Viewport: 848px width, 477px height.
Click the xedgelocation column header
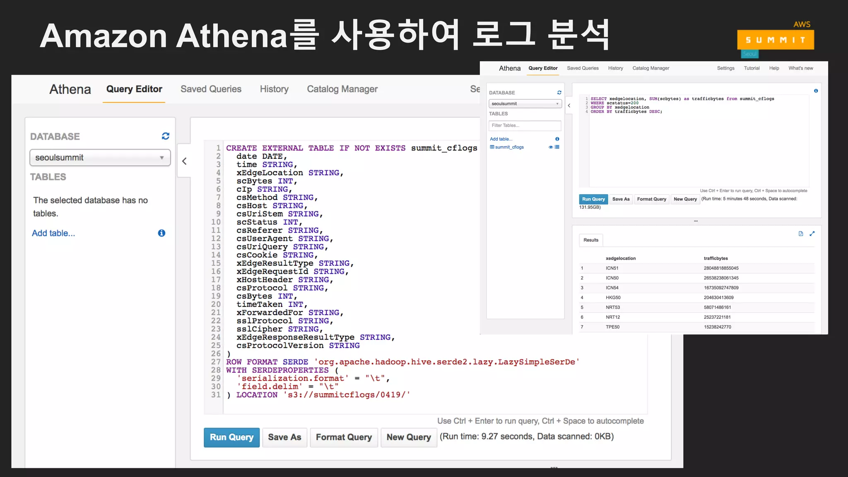pos(620,258)
